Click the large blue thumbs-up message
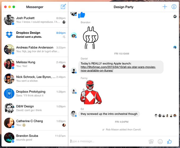The width and height of the screenshot is (180, 148). pos(82,15)
